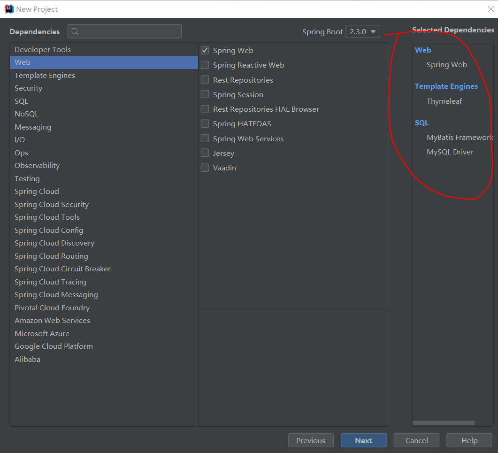Select the Messaging category
498x453 pixels.
(104, 127)
